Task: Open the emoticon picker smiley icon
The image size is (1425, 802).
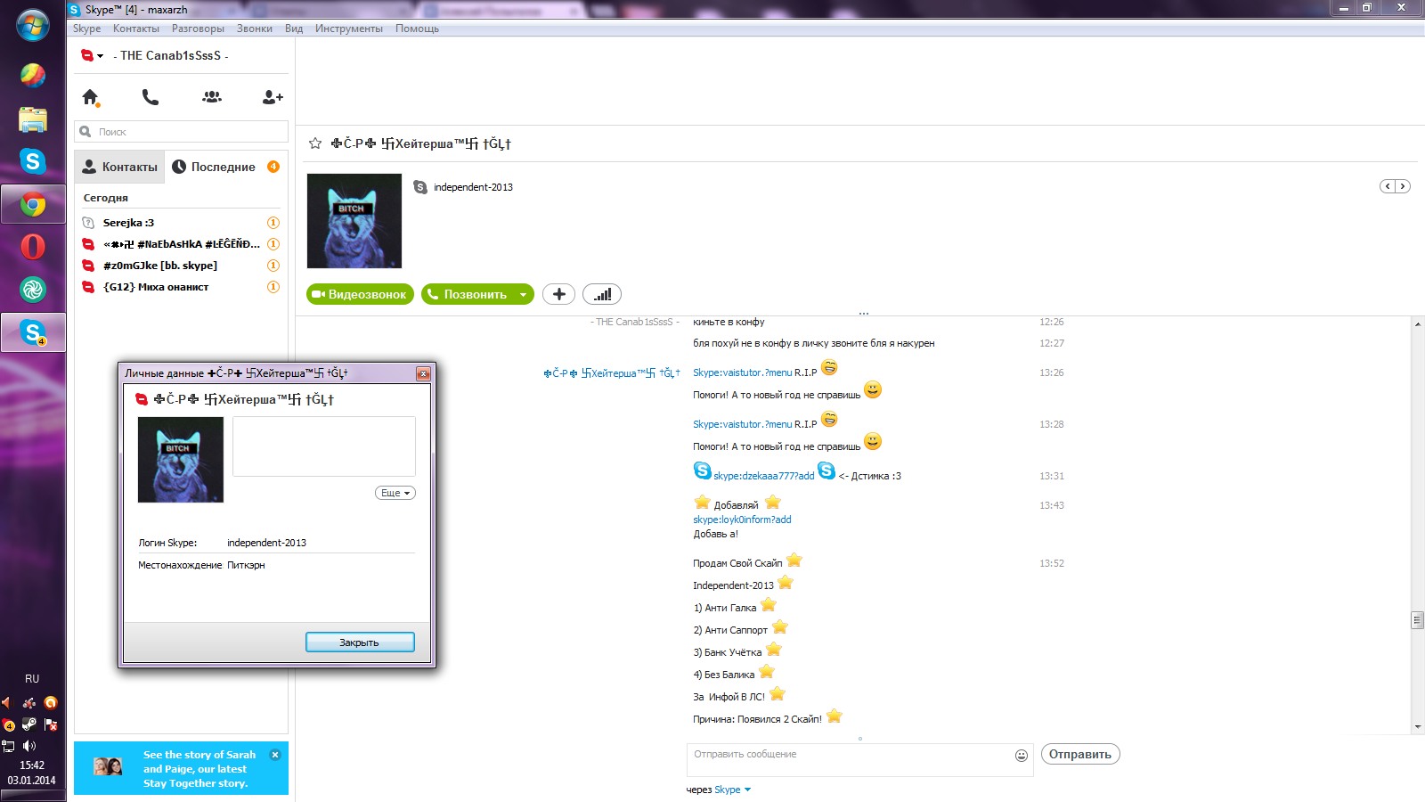Action: click(1022, 756)
